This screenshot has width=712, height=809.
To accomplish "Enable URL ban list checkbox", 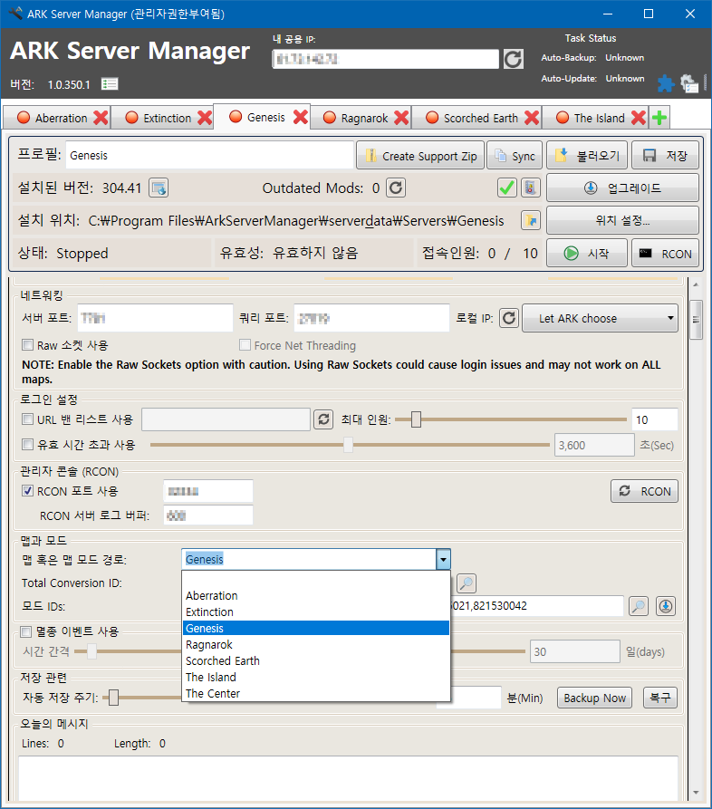I will point(28,419).
